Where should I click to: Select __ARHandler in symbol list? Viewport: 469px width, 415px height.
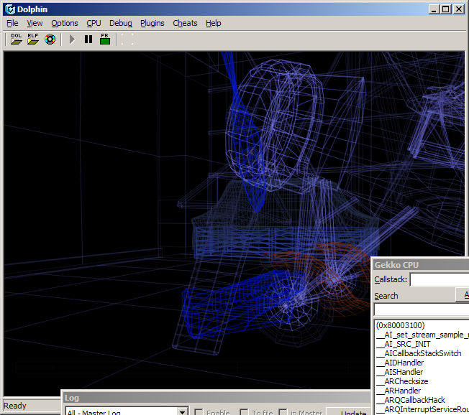click(398, 391)
